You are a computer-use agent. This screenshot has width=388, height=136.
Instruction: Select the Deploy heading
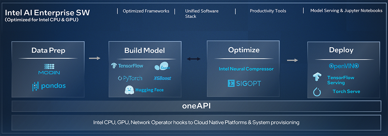pos(341,50)
